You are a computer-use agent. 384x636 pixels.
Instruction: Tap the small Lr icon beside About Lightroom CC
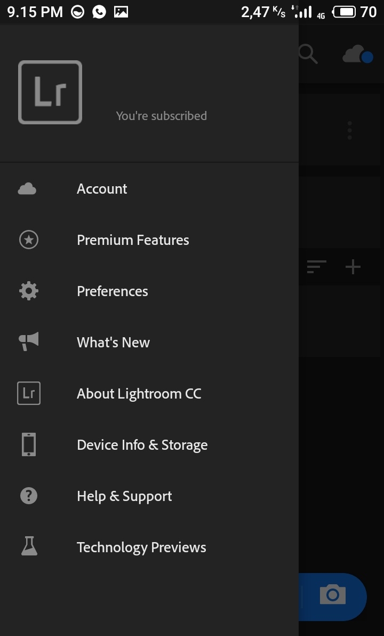[x=29, y=393]
